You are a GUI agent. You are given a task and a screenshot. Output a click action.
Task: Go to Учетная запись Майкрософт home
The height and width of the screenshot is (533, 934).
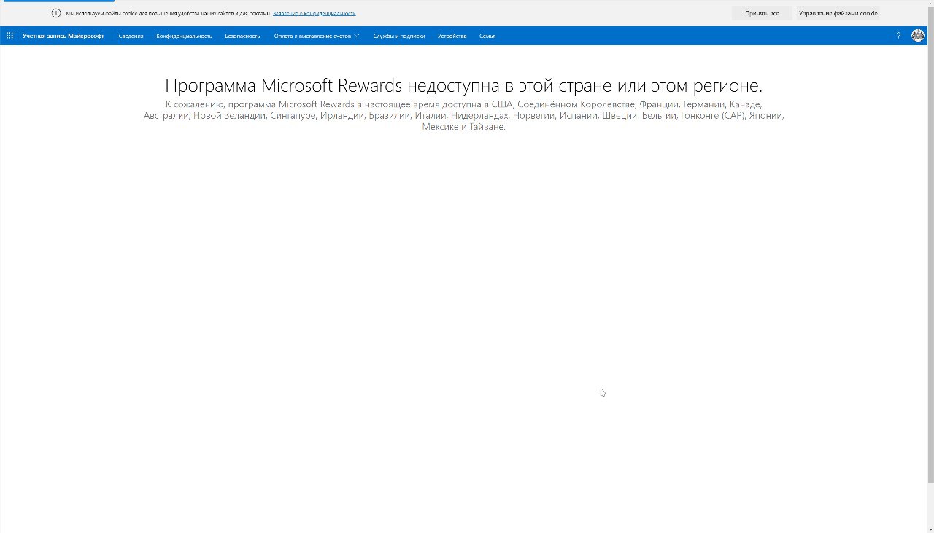63,36
